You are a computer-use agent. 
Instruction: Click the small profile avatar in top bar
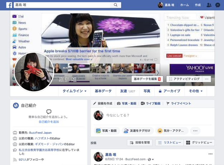(x=161, y=5)
